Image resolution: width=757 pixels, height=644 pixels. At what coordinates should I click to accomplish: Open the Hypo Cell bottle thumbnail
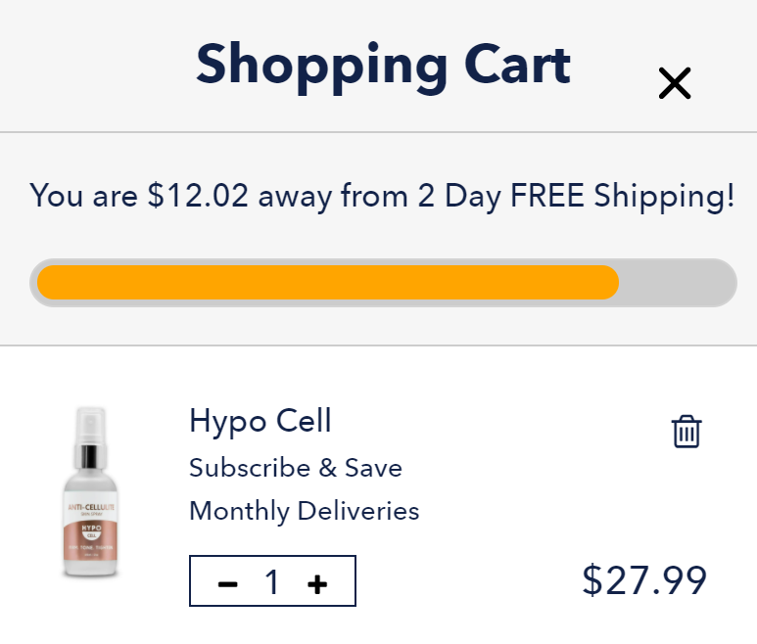(x=91, y=495)
